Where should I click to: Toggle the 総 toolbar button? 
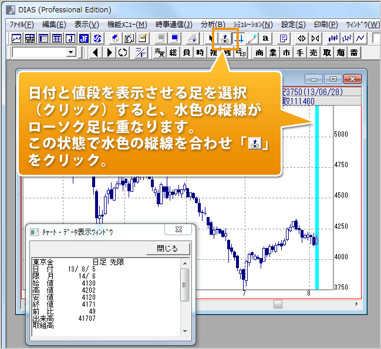point(173,53)
